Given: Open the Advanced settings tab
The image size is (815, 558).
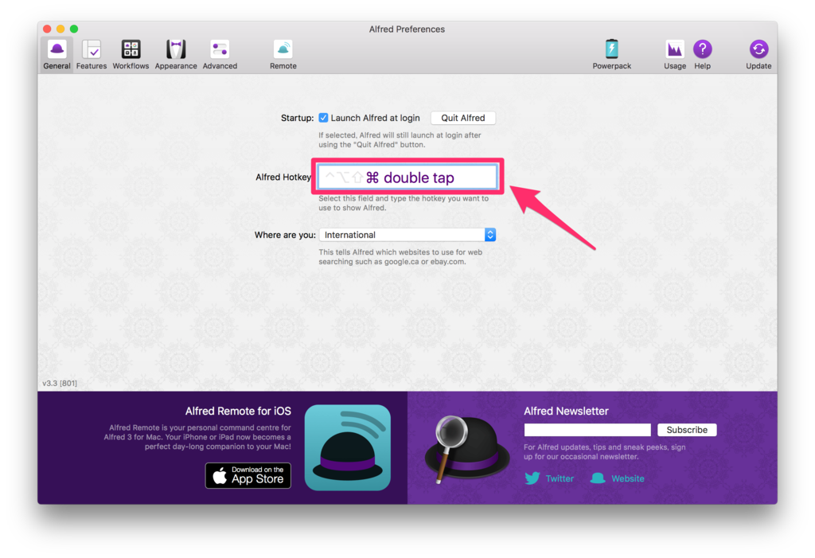Looking at the screenshot, I should pos(220,55).
